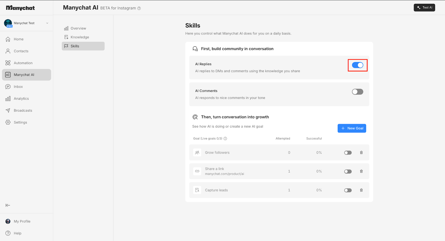Click trash icon for Share a link goal
445x241 pixels.
click(361, 171)
